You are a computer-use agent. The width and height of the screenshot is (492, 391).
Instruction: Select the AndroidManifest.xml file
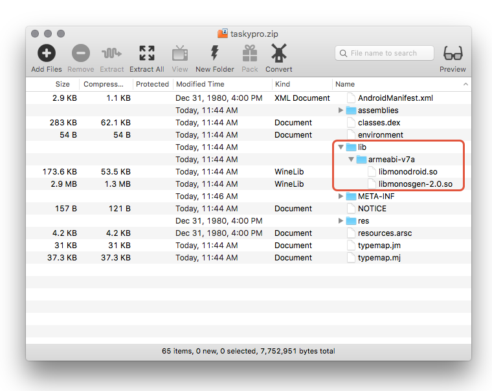click(x=395, y=98)
